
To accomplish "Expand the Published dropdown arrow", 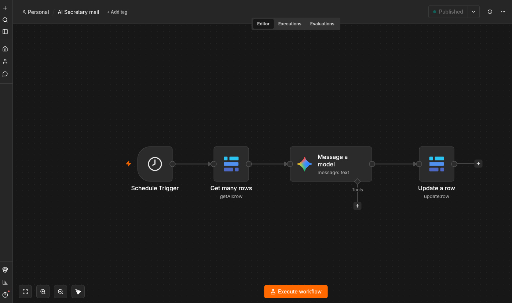I will 473,12.
